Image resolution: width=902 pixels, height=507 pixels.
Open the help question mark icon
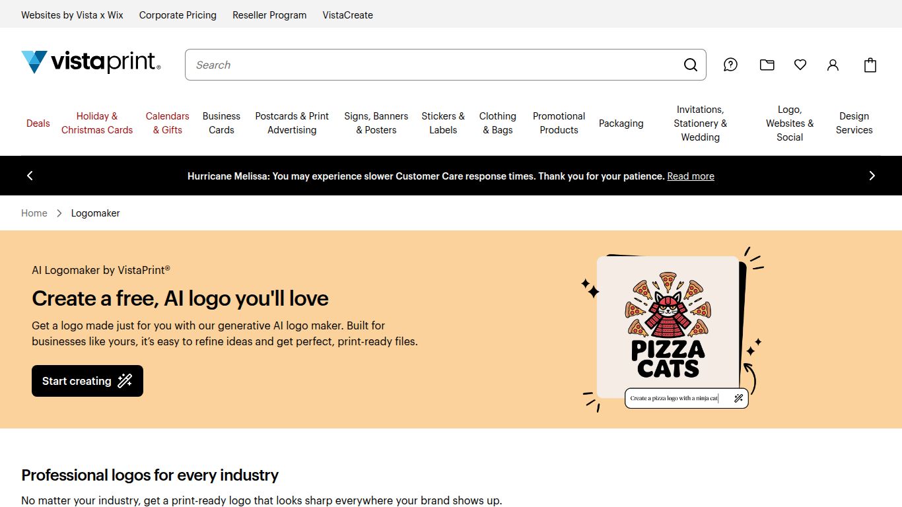click(x=730, y=65)
